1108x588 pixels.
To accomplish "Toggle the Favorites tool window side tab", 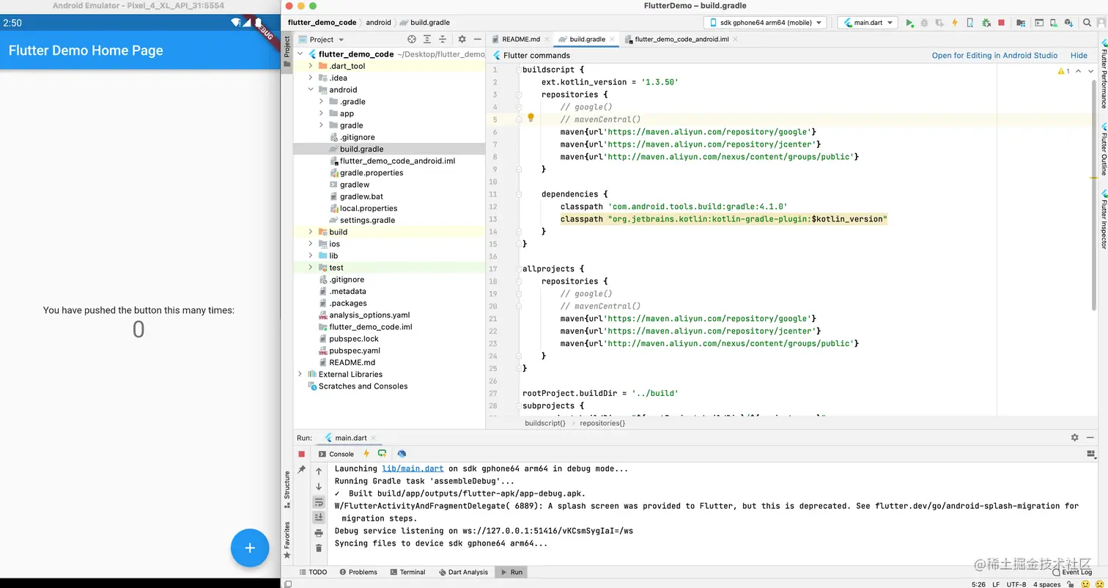I will pyautogui.click(x=287, y=540).
